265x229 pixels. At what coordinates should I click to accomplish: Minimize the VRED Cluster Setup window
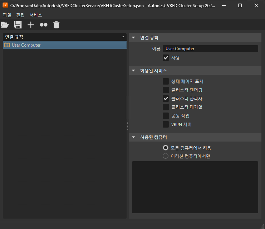click(x=224, y=6)
